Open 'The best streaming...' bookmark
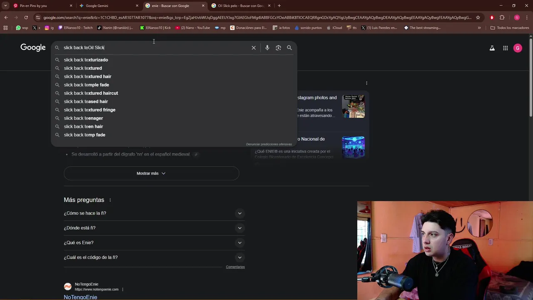 [x=422, y=28]
